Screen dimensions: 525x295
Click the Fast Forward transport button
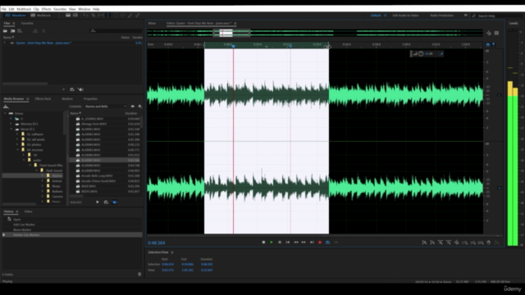pyautogui.click(x=304, y=243)
